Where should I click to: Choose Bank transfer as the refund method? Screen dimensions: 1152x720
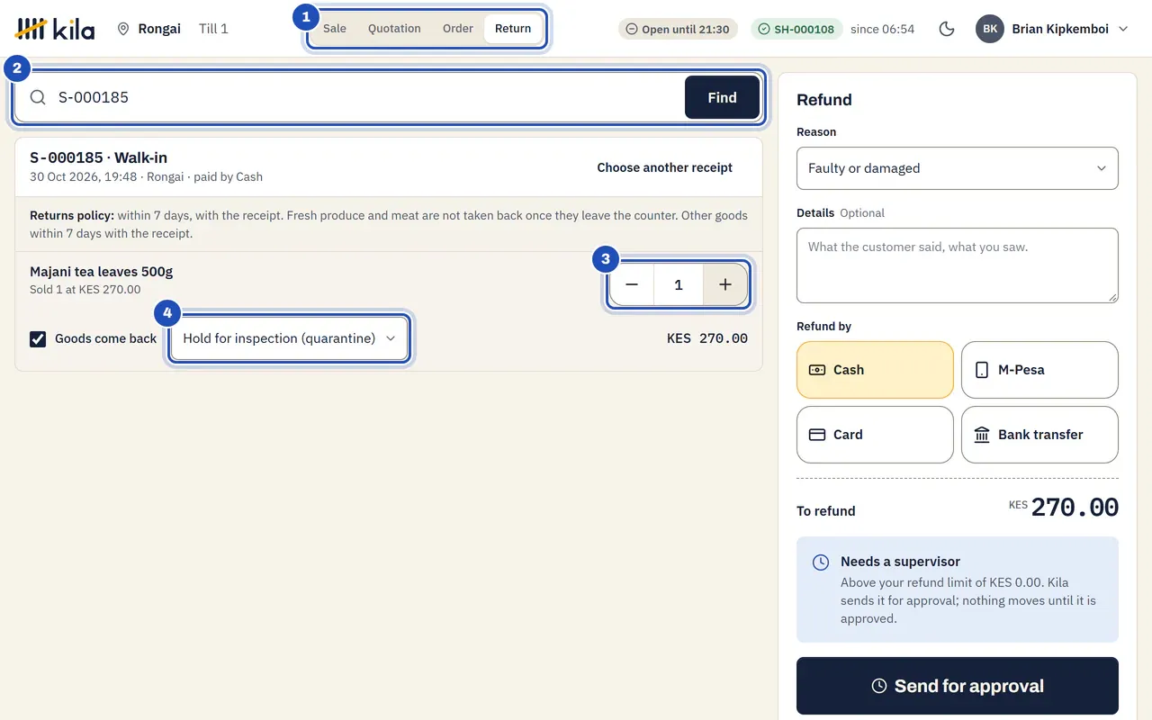pyautogui.click(x=1039, y=435)
